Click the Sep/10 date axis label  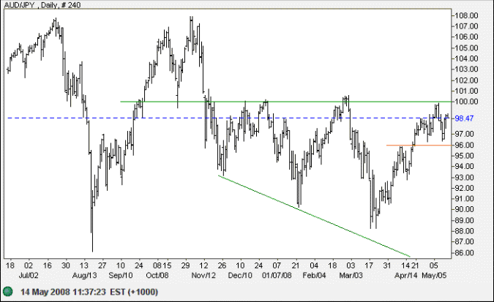(121, 275)
